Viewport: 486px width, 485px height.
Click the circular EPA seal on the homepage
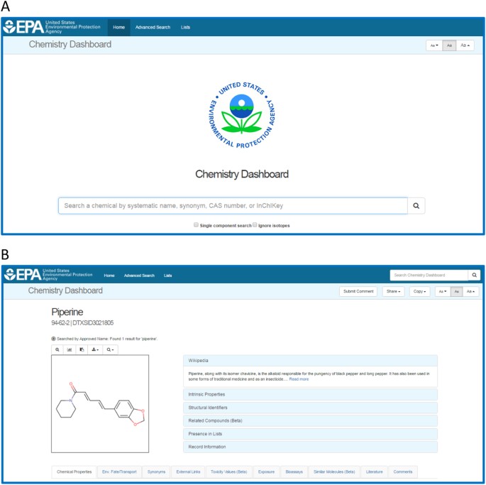[242, 115]
